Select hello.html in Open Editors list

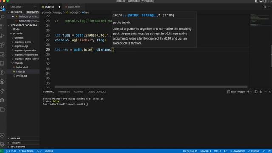[23, 21]
